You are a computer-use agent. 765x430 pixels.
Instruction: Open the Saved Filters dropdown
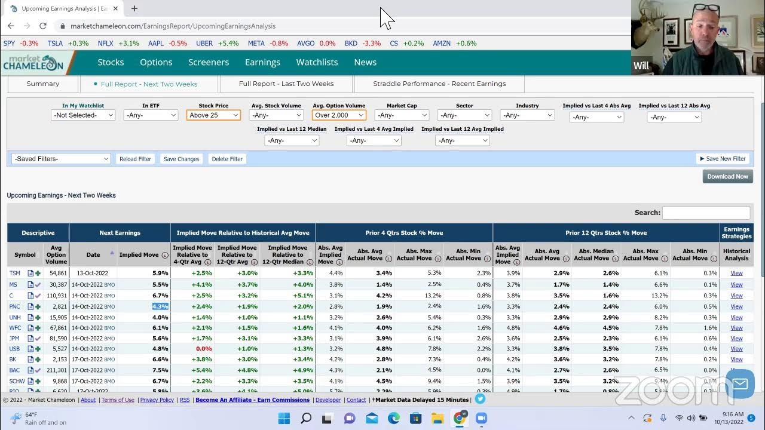point(61,159)
